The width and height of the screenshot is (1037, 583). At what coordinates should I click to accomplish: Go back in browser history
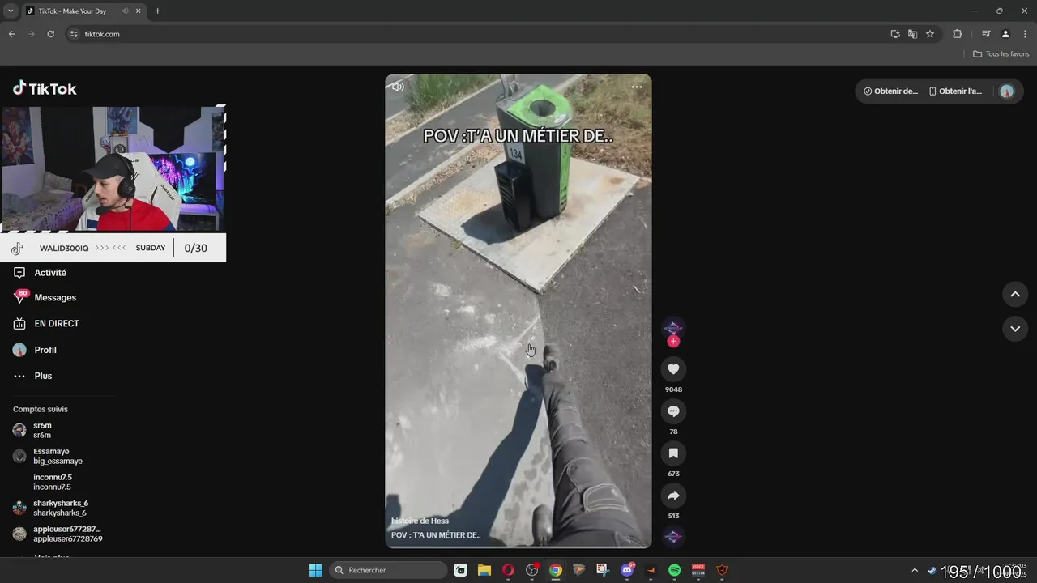[11, 34]
